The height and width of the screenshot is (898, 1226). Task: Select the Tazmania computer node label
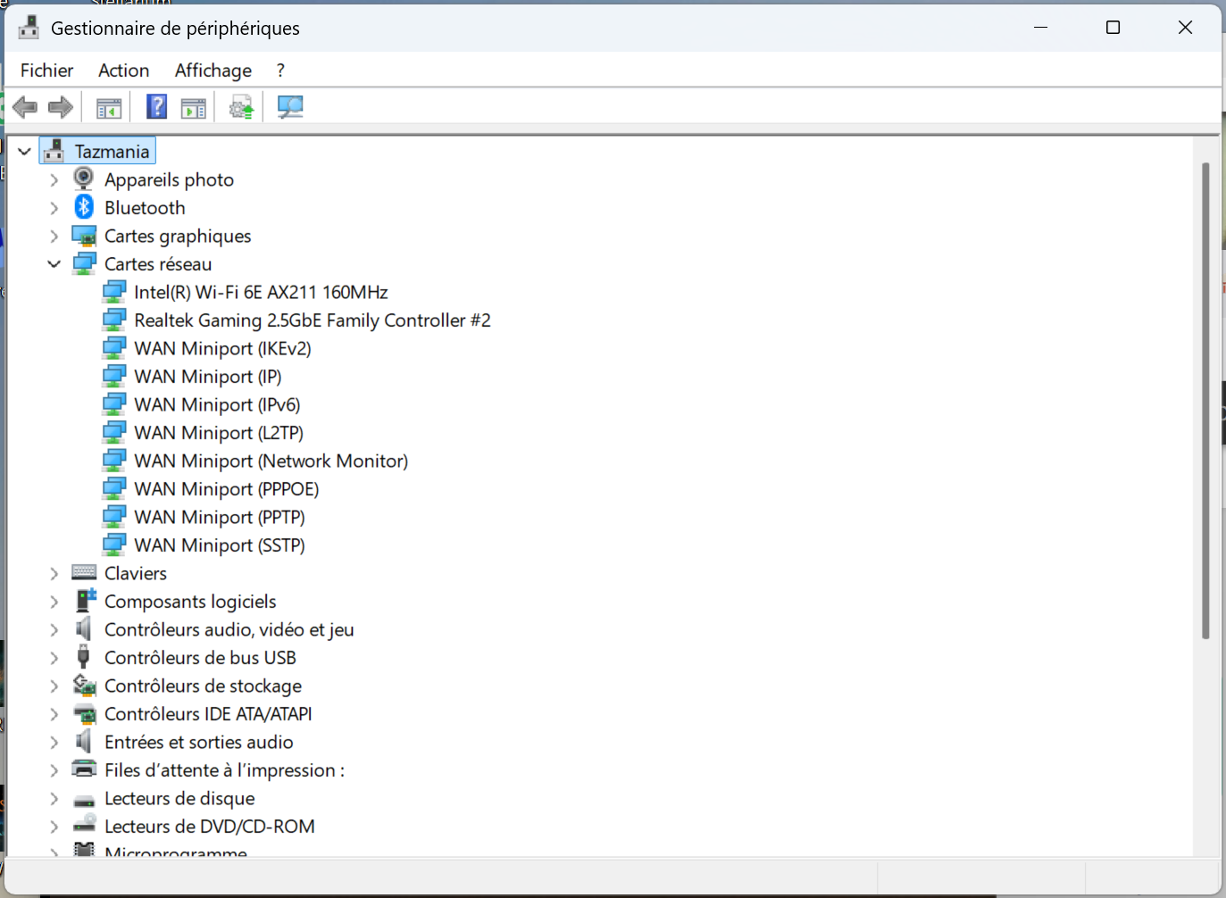coord(112,151)
